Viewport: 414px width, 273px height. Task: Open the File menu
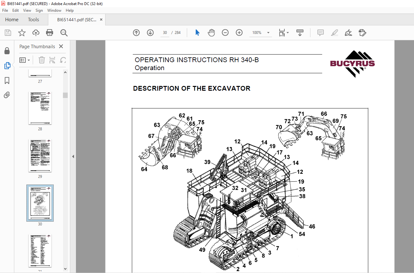[x=5, y=10]
